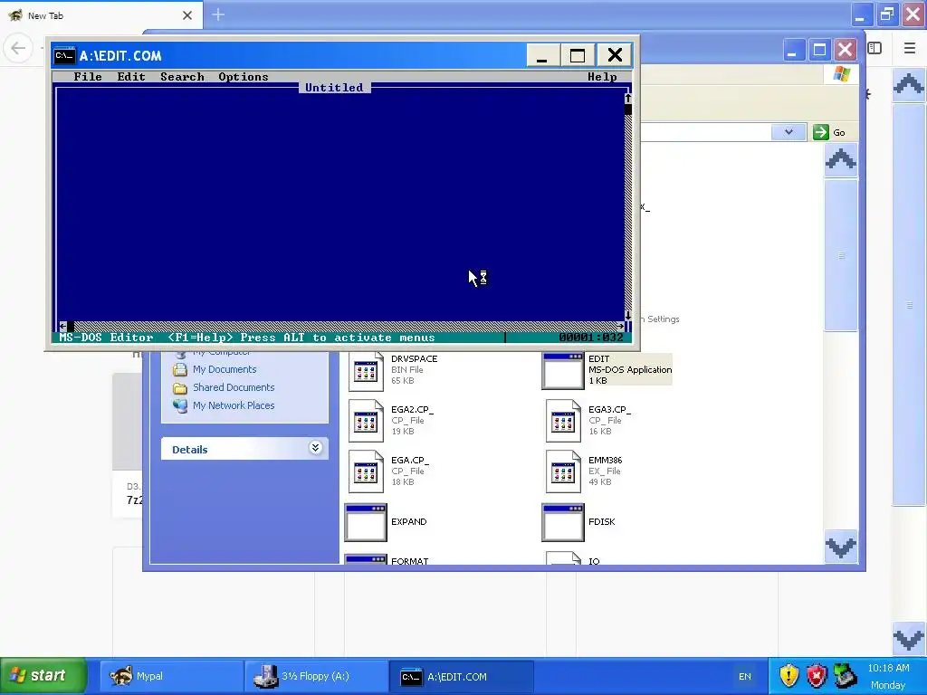Select the EMM386 EX_ file icon
This screenshot has width=927, height=695.
(x=563, y=471)
